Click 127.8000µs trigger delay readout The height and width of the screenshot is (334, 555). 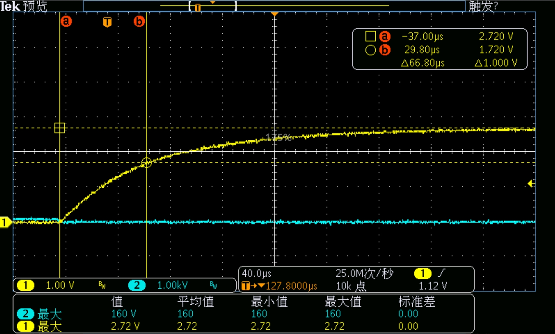[x=291, y=286]
